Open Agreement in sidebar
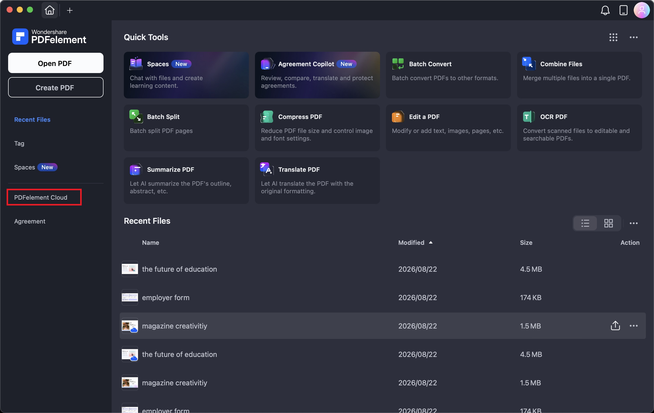This screenshot has width=654, height=413. (x=30, y=221)
